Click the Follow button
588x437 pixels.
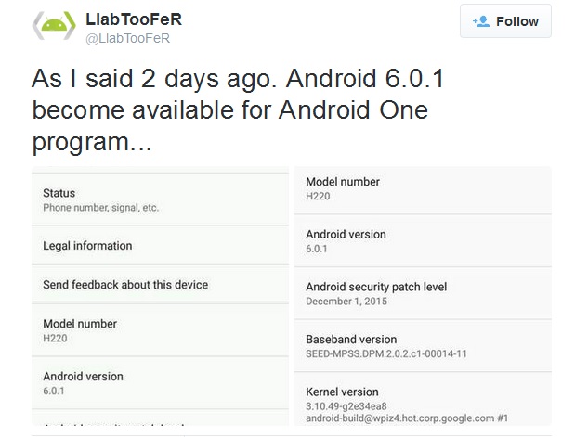tap(505, 21)
